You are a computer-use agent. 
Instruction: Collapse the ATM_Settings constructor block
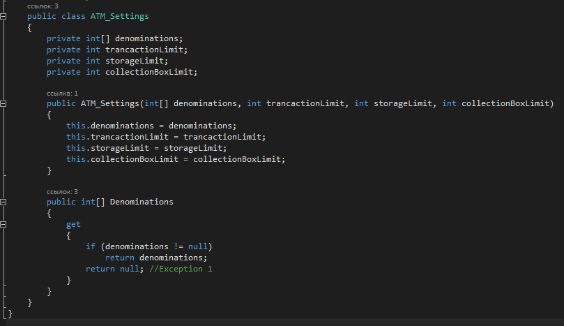3,104
